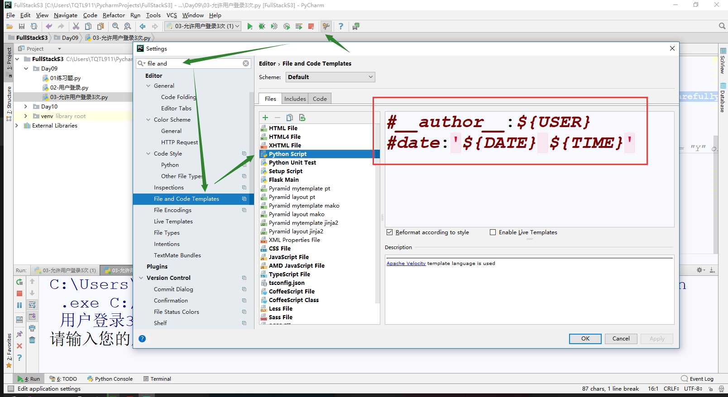Close the Settings dialog

[x=672, y=48]
